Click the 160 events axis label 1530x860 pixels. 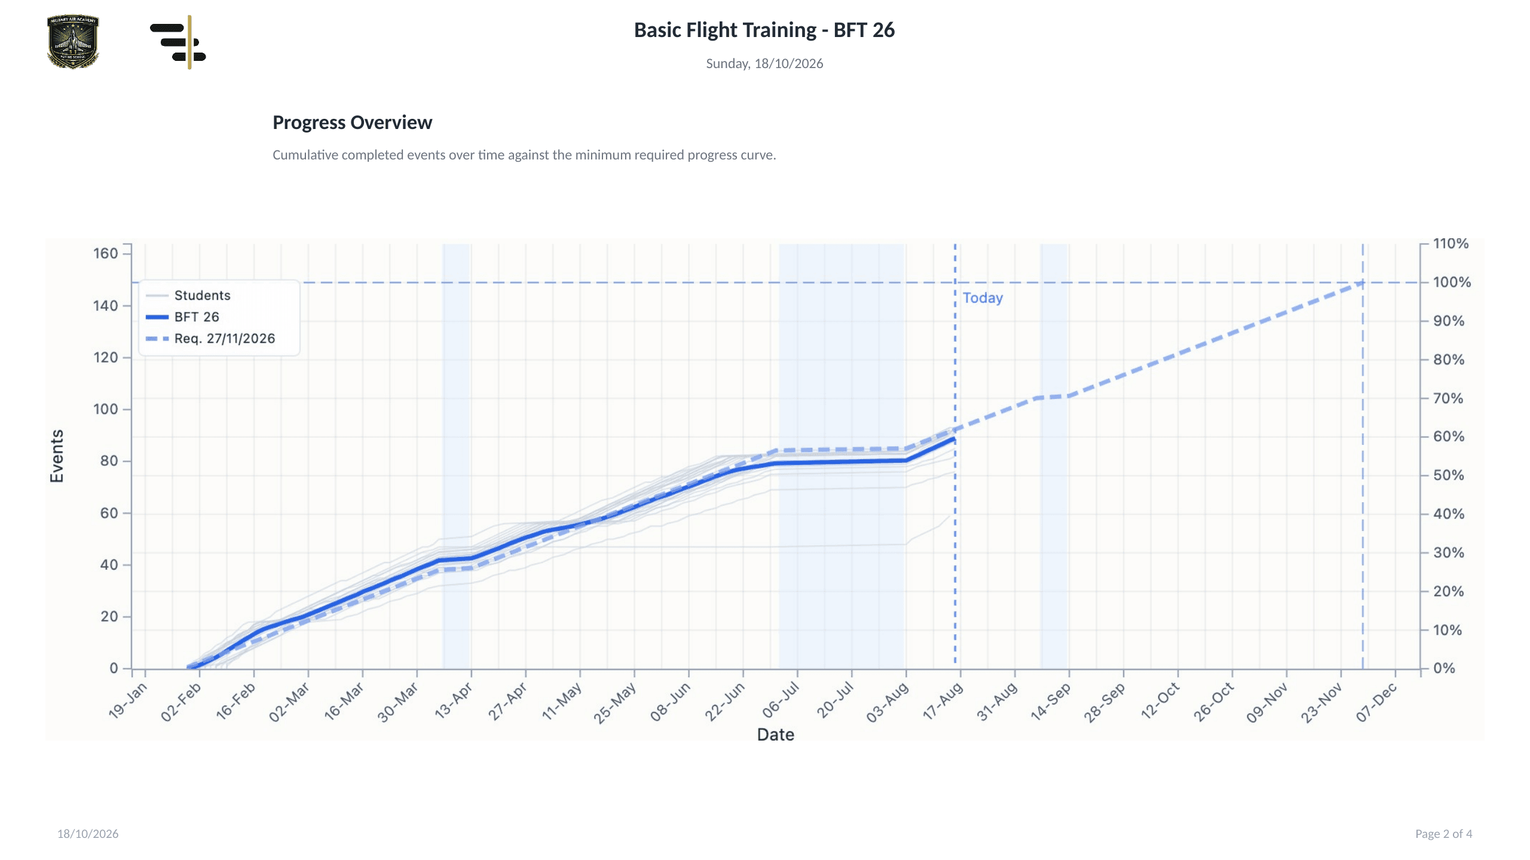[106, 254]
